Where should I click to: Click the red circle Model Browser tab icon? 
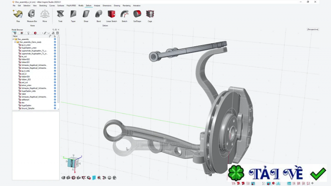point(35,33)
